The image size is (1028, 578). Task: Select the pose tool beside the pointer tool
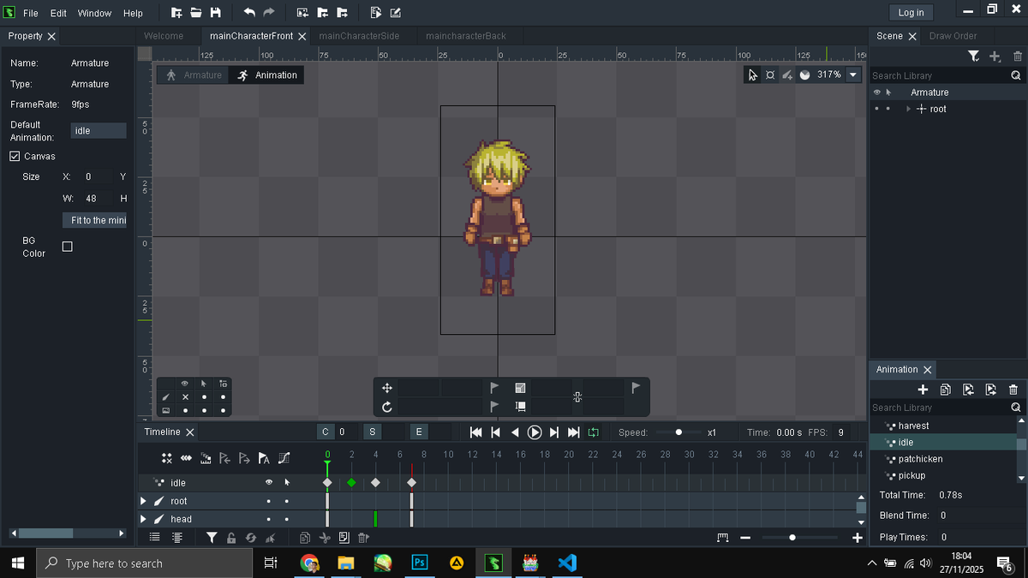click(770, 74)
